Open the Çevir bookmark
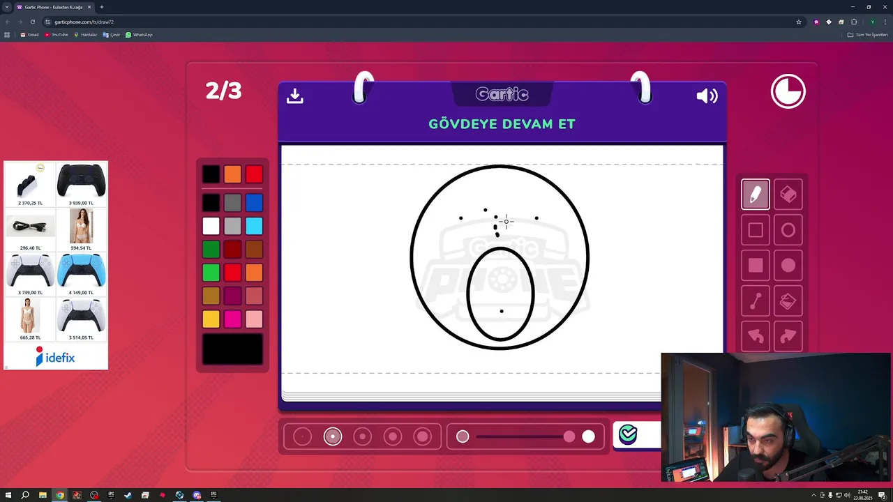893x502 pixels. pos(112,35)
